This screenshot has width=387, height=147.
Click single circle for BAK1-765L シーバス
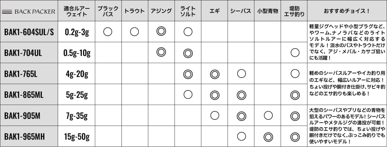click(x=241, y=73)
